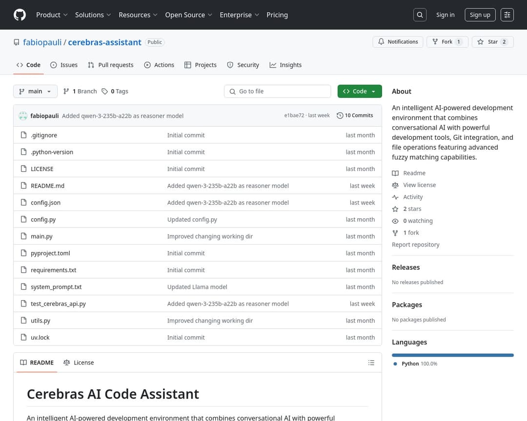Screen dimensions: 527x421
Task: Click the repository icon beside fabiopauli
Action: tap(17, 42)
